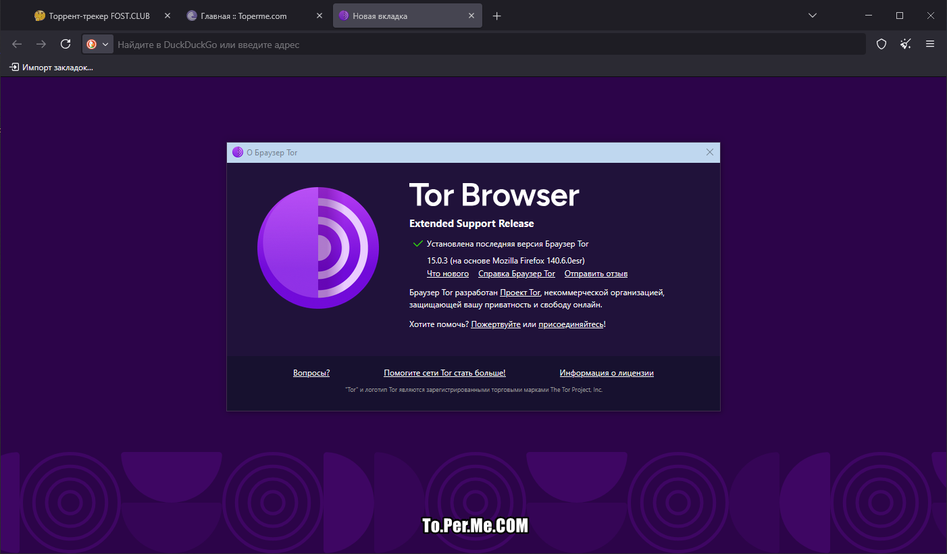This screenshot has height=554, width=947.
Task: Select the Новая вкладка tab
Action: 408,16
